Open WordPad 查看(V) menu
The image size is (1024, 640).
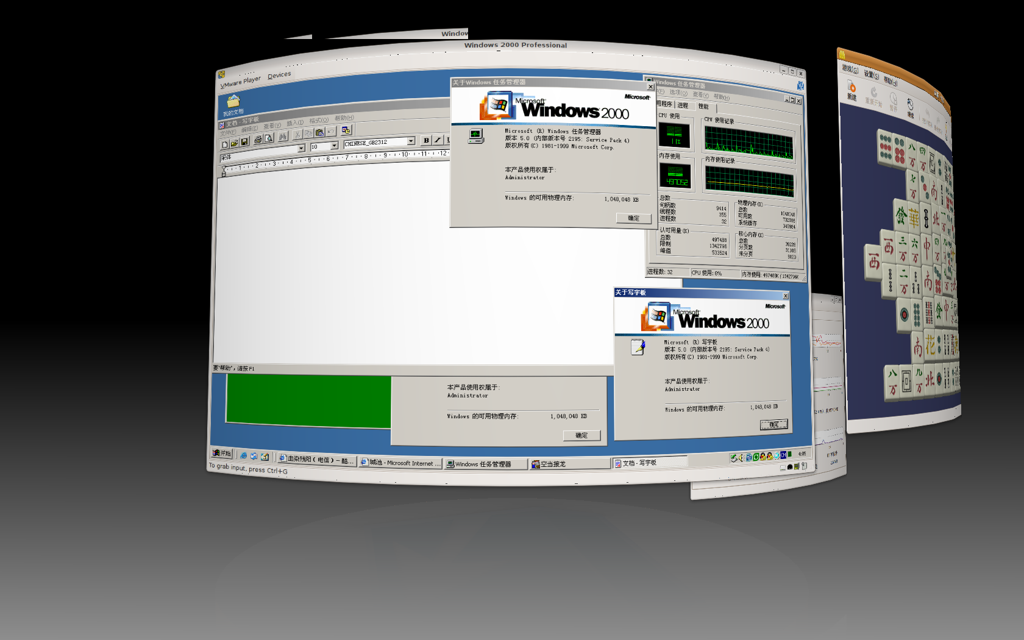coord(272,126)
